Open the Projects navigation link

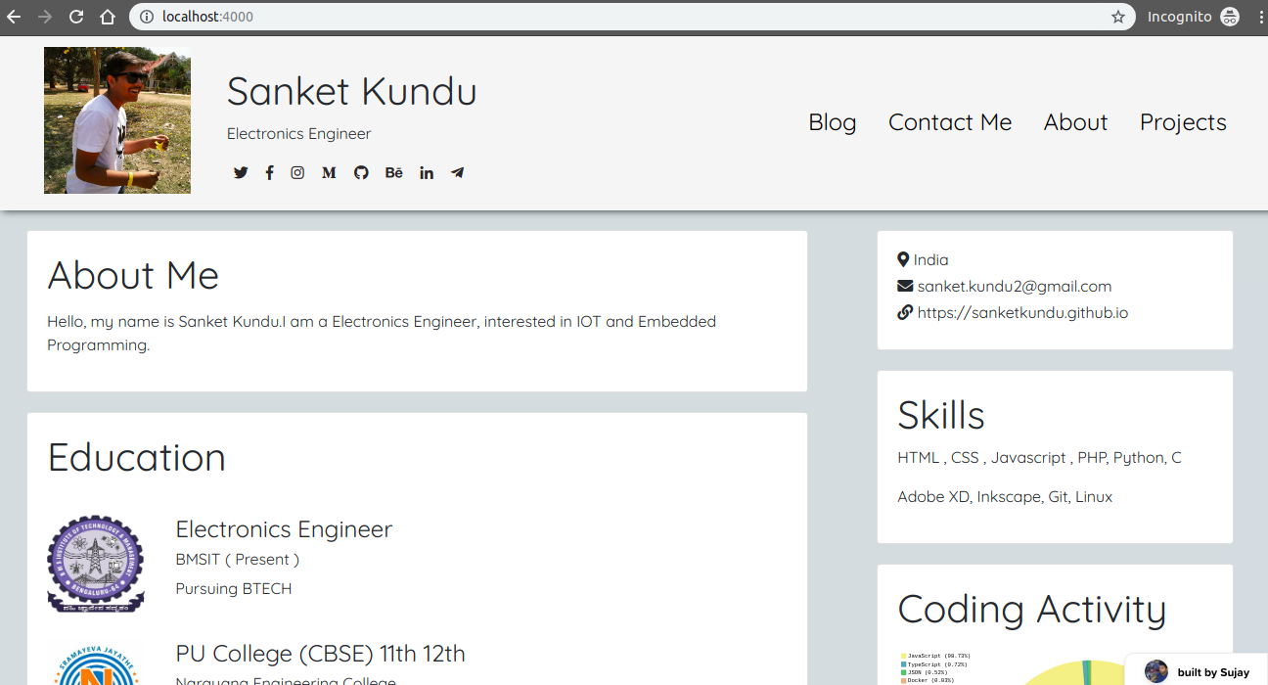pyautogui.click(x=1182, y=122)
